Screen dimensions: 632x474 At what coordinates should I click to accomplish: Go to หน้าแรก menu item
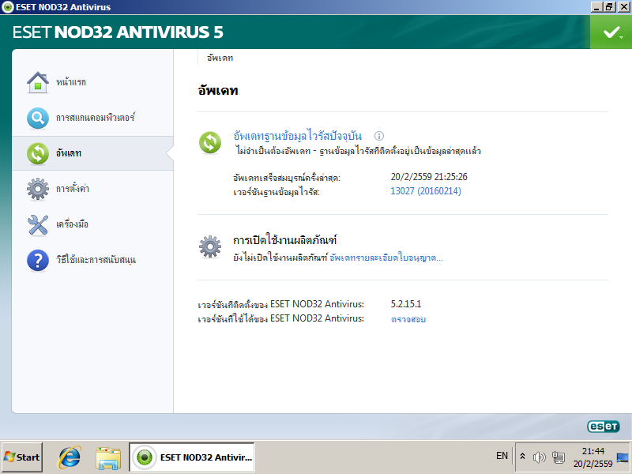point(71,82)
